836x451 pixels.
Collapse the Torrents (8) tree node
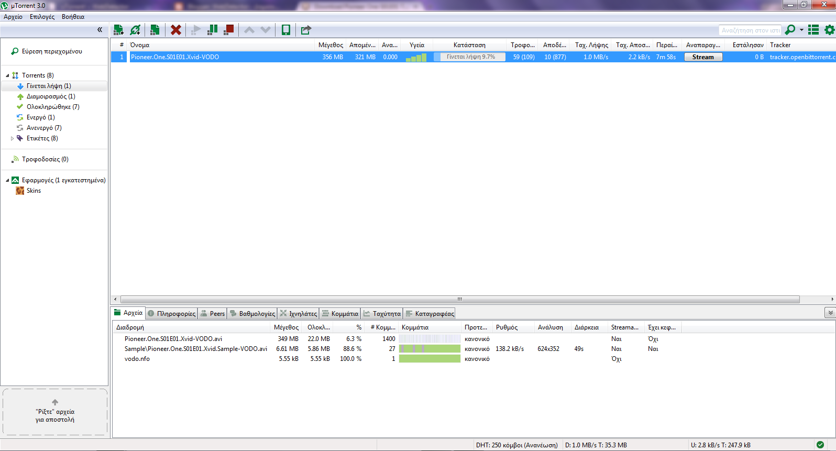(x=7, y=75)
